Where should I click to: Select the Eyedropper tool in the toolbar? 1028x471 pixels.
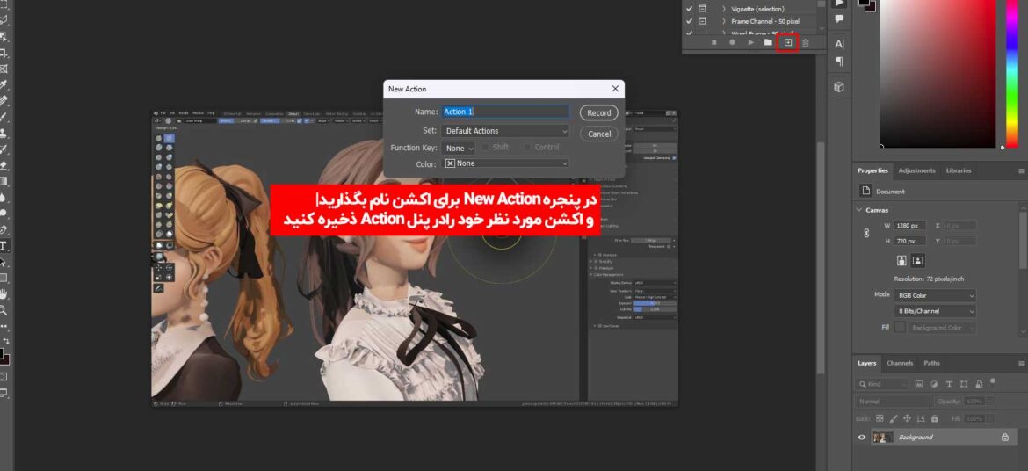pyautogui.click(x=4, y=85)
